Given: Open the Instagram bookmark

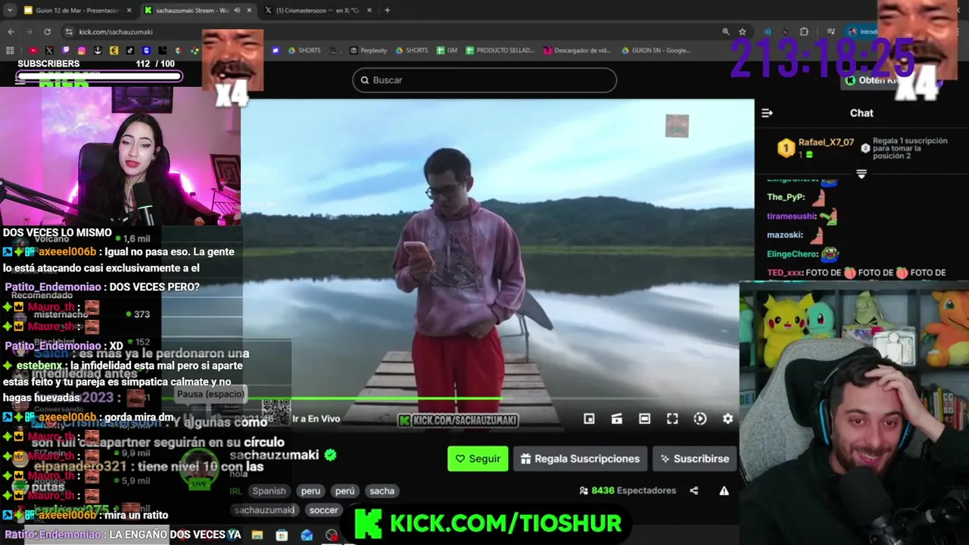Looking at the screenshot, I should (x=82, y=51).
